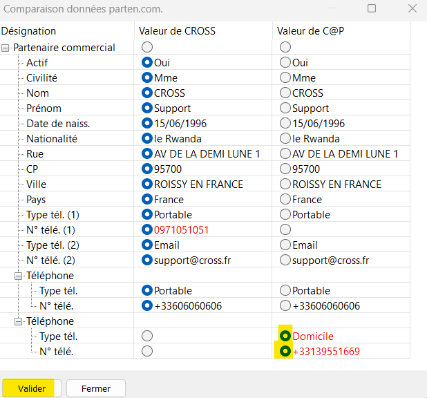Click the Fermer button

pos(96,388)
